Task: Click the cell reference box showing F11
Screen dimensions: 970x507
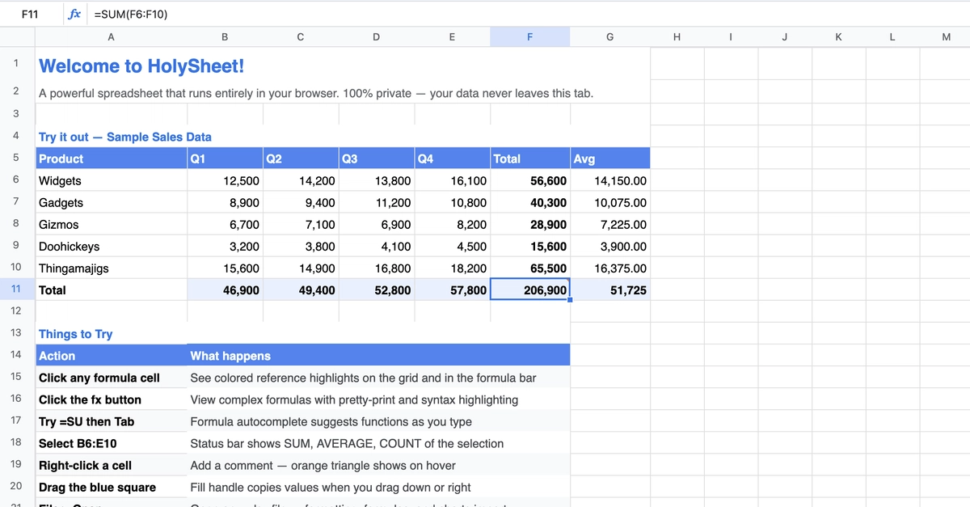Action: click(31, 14)
